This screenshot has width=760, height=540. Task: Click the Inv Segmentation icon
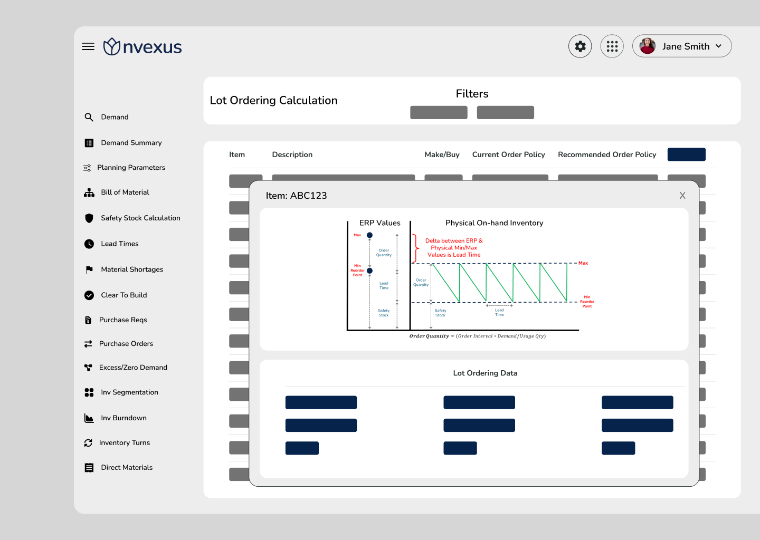tap(89, 392)
